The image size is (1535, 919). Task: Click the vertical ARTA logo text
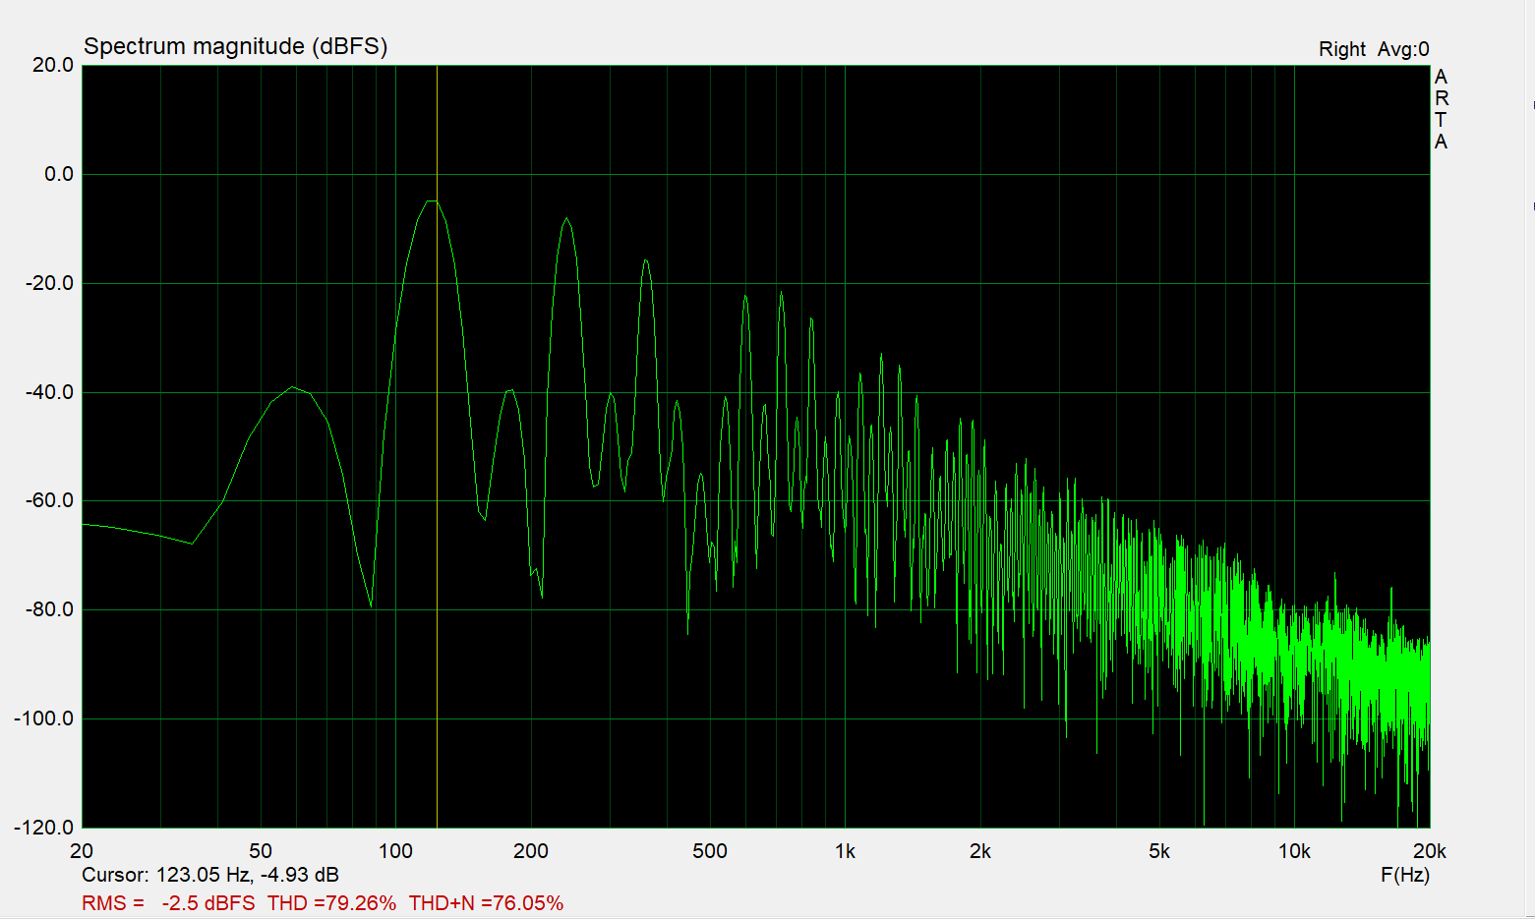pos(1441,109)
